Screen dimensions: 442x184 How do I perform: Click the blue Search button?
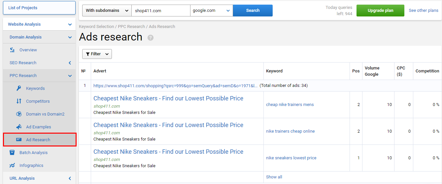[253, 11]
